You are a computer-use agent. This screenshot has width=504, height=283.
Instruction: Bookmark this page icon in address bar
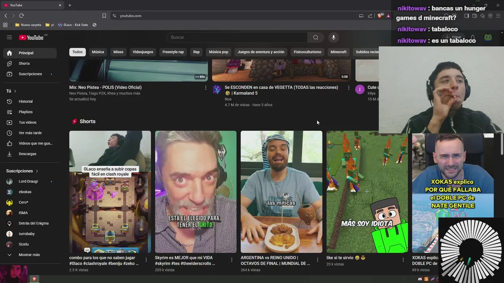104,16
